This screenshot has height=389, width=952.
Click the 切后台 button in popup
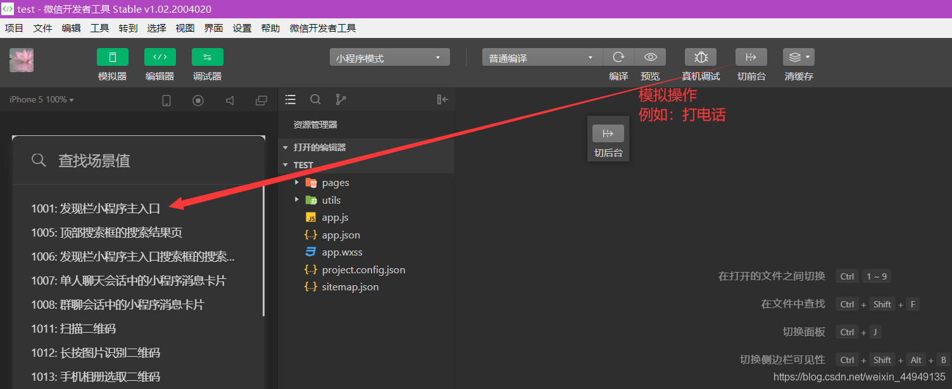pos(608,133)
